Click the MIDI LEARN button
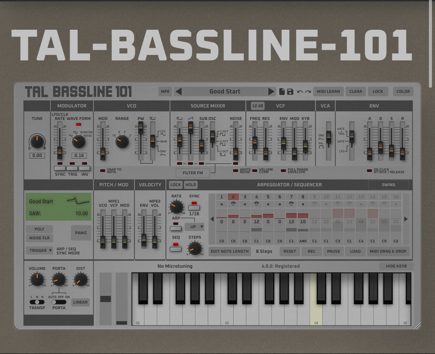435x354 pixels. pos(328,91)
